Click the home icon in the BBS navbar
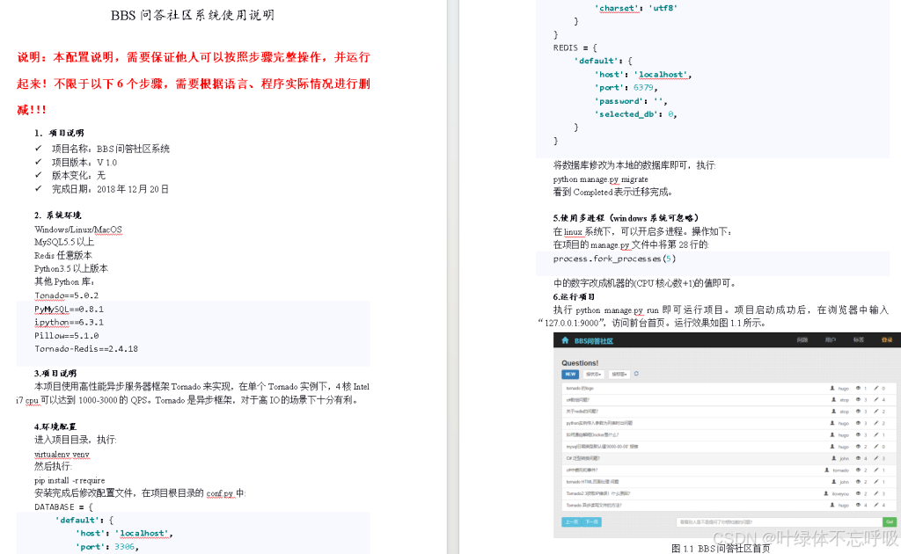The height and width of the screenshot is (554, 901). (x=565, y=339)
